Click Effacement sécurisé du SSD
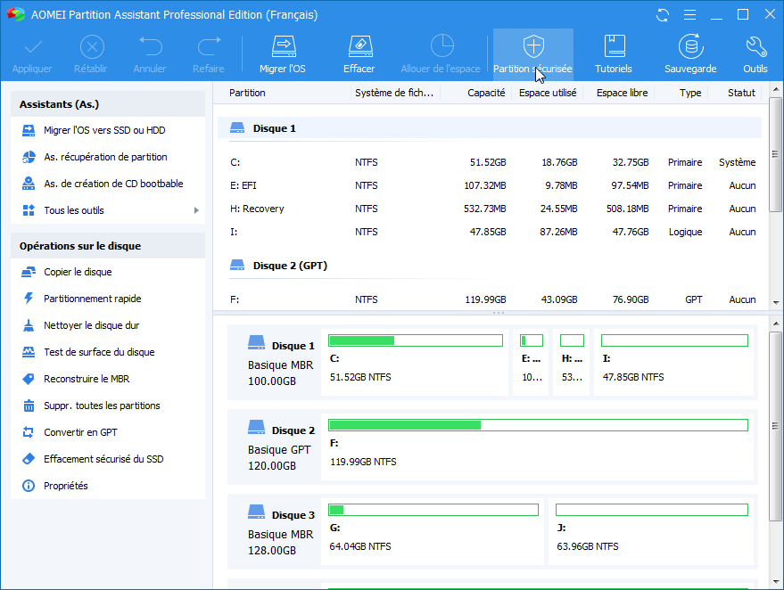The height and width of the screenshot is (590, 784). tap(103, 459)
